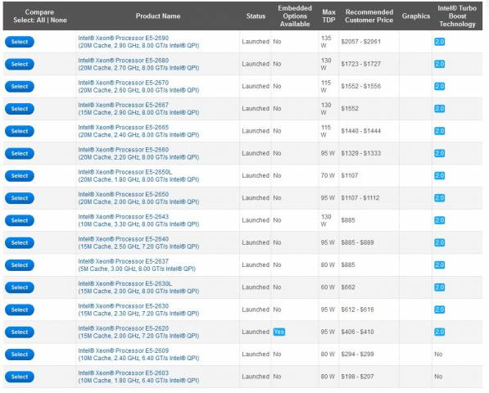
Task: Click Turbo Boost 2.0 badge for E5-2680
Action: tap(439, 64)
